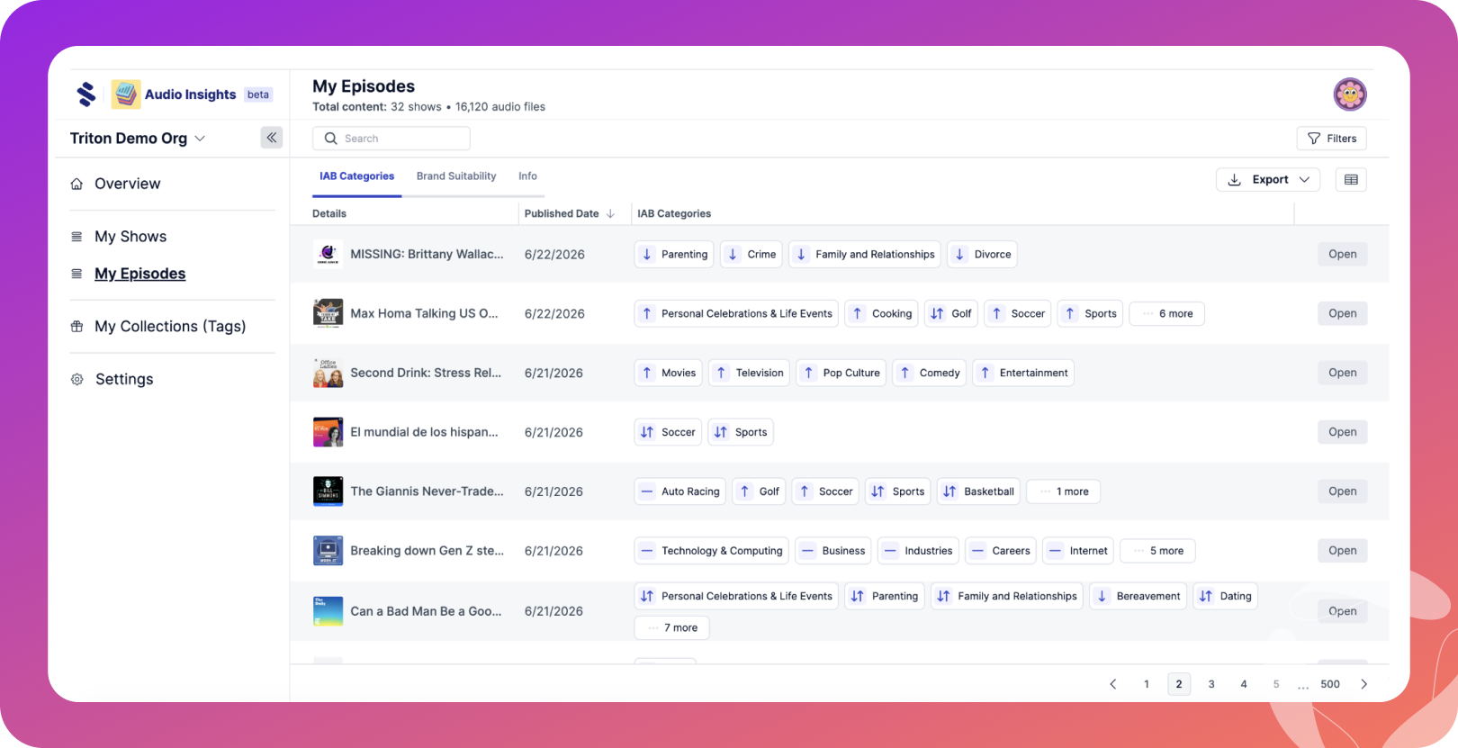Click the Television category tag
This screenshot has height=748, width=1458.
750,373
